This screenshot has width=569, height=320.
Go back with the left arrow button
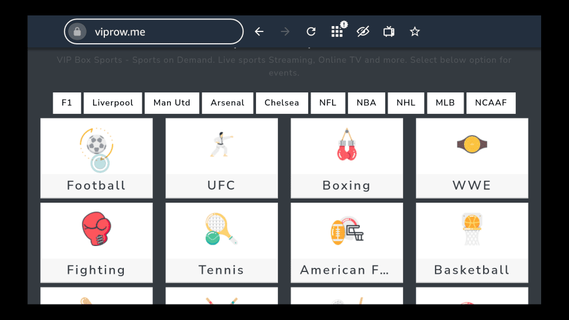(x=259, y=31)
